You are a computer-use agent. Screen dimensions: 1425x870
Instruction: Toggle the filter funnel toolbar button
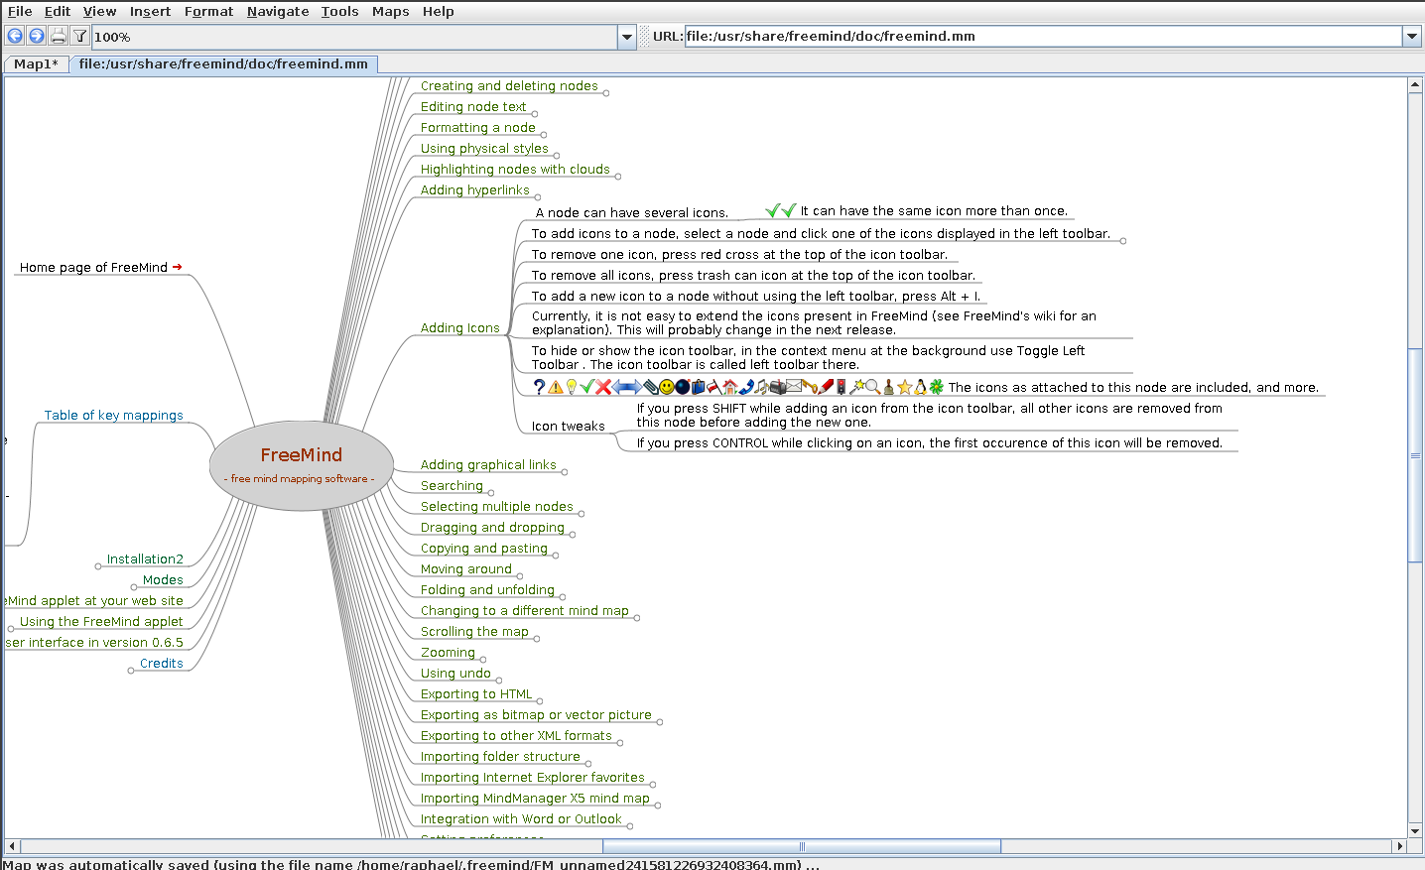(80, 36)
